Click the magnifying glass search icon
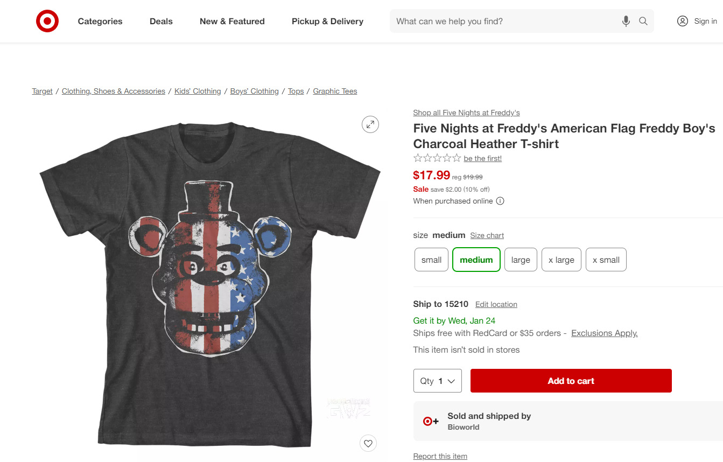 click(x=643, y=22)
